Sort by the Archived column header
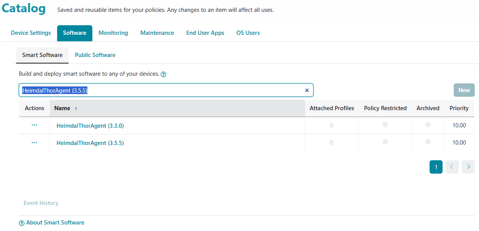This screenshot has height=231, width=479. tap(428, 108)
